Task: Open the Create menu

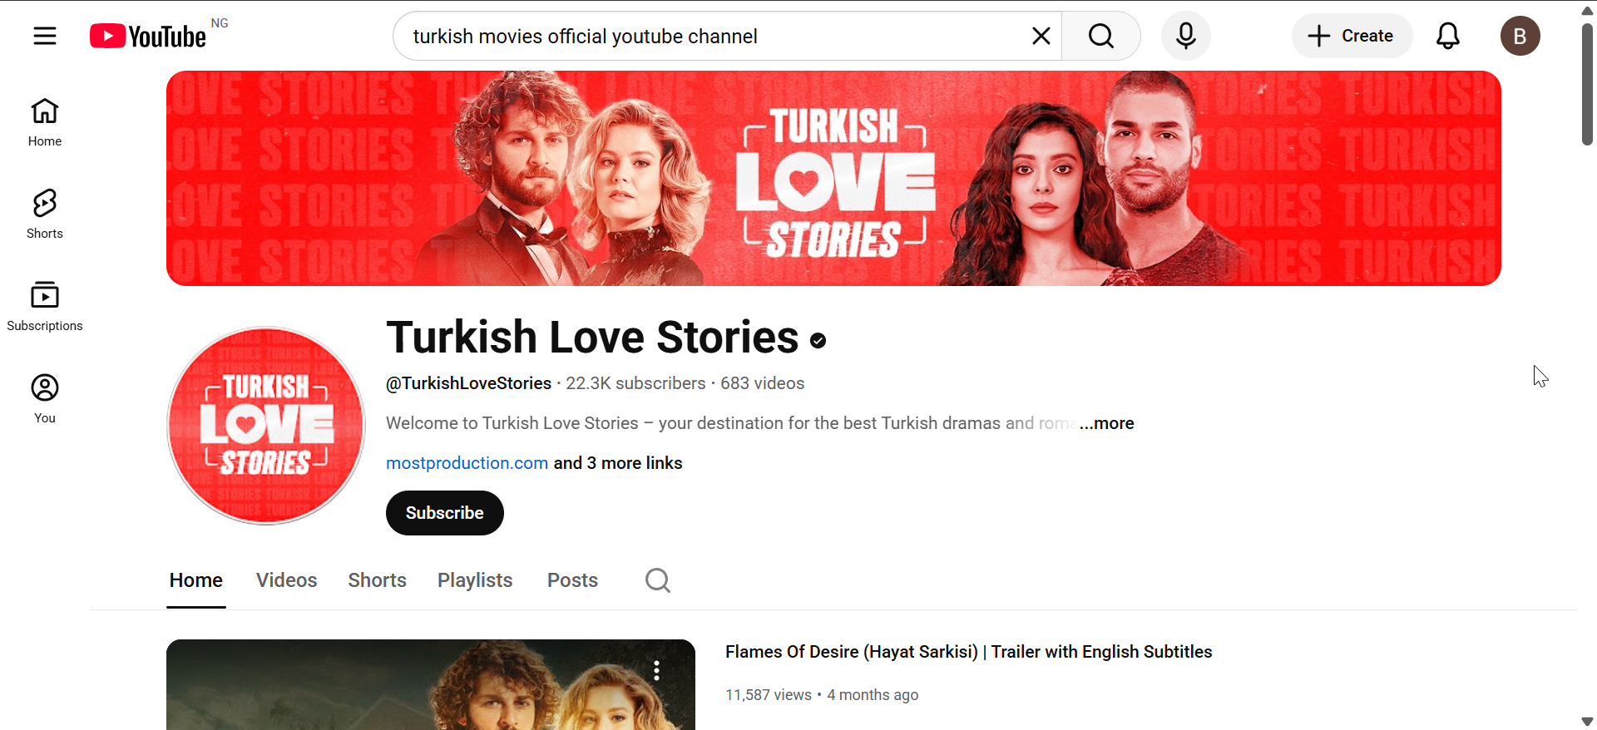Action: pyautogui.click(x=1352, y=36)
